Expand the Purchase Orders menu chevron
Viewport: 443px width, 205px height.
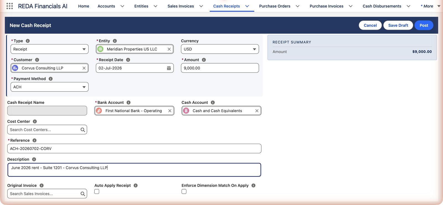coord(298,6)
